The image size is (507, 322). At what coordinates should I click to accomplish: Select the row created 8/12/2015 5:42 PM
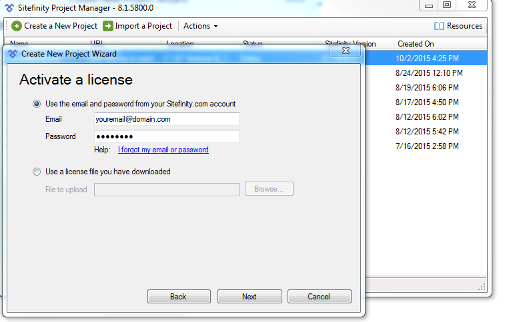pyautogui.click(x=427, y=132)
